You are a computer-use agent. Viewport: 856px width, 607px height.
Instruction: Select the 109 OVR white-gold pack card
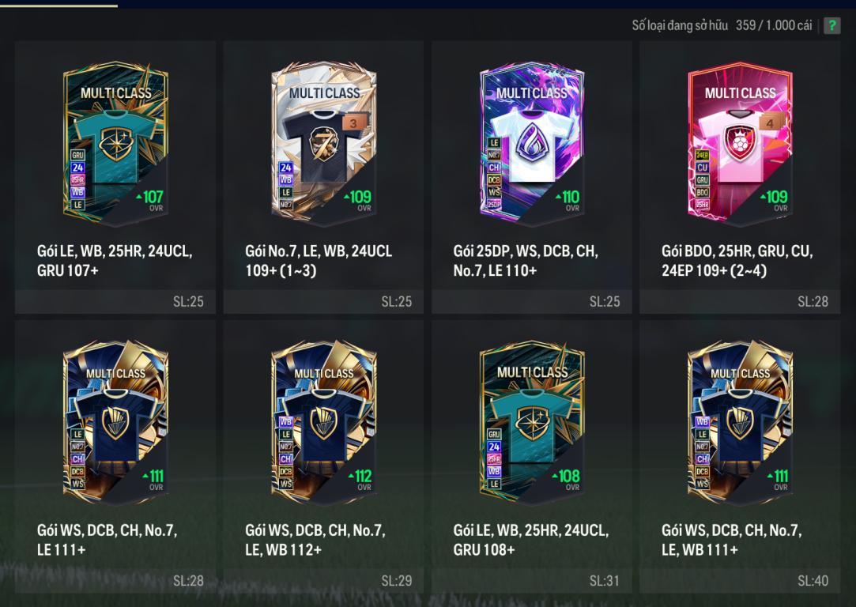click(324, 142)
